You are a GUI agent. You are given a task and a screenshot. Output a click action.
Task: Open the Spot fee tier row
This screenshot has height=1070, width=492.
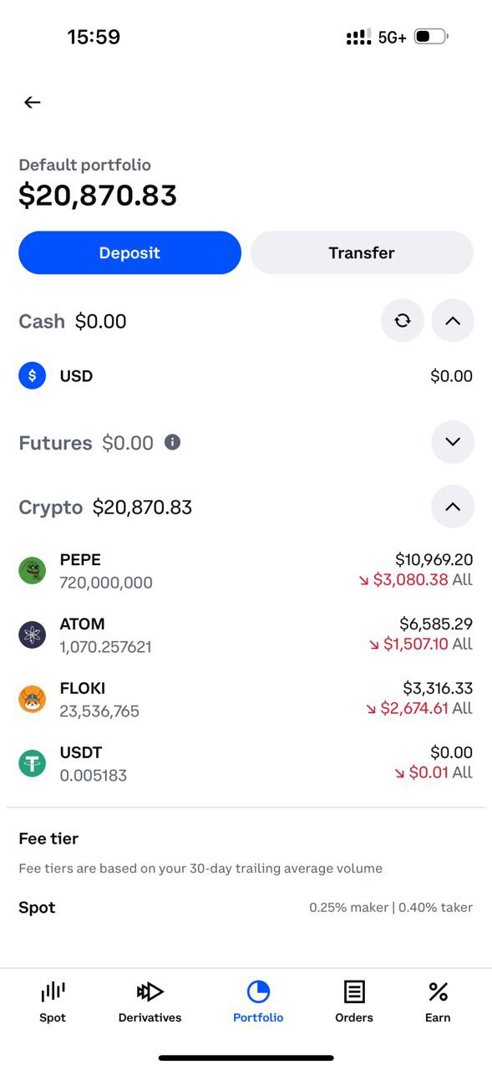click(246, 908)
